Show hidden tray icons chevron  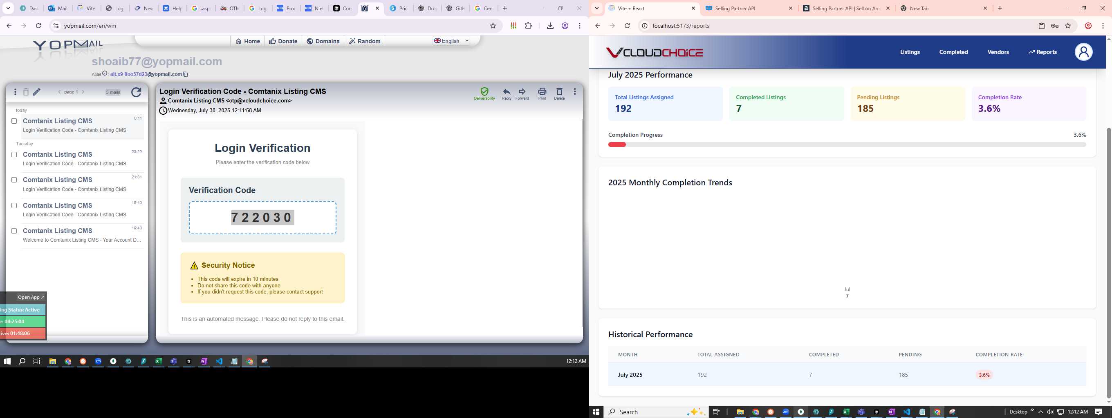pyautogui.click(x=1041, y=412)
